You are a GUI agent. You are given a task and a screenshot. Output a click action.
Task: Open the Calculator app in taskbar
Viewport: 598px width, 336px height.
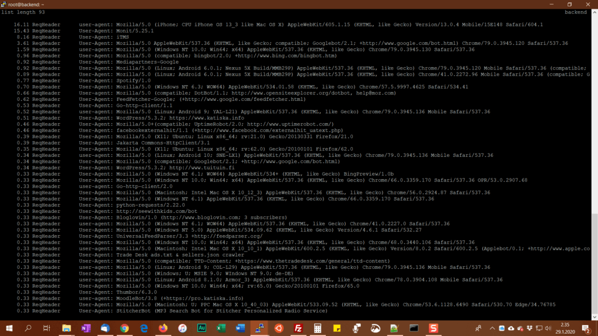click(x=317, y=328)
